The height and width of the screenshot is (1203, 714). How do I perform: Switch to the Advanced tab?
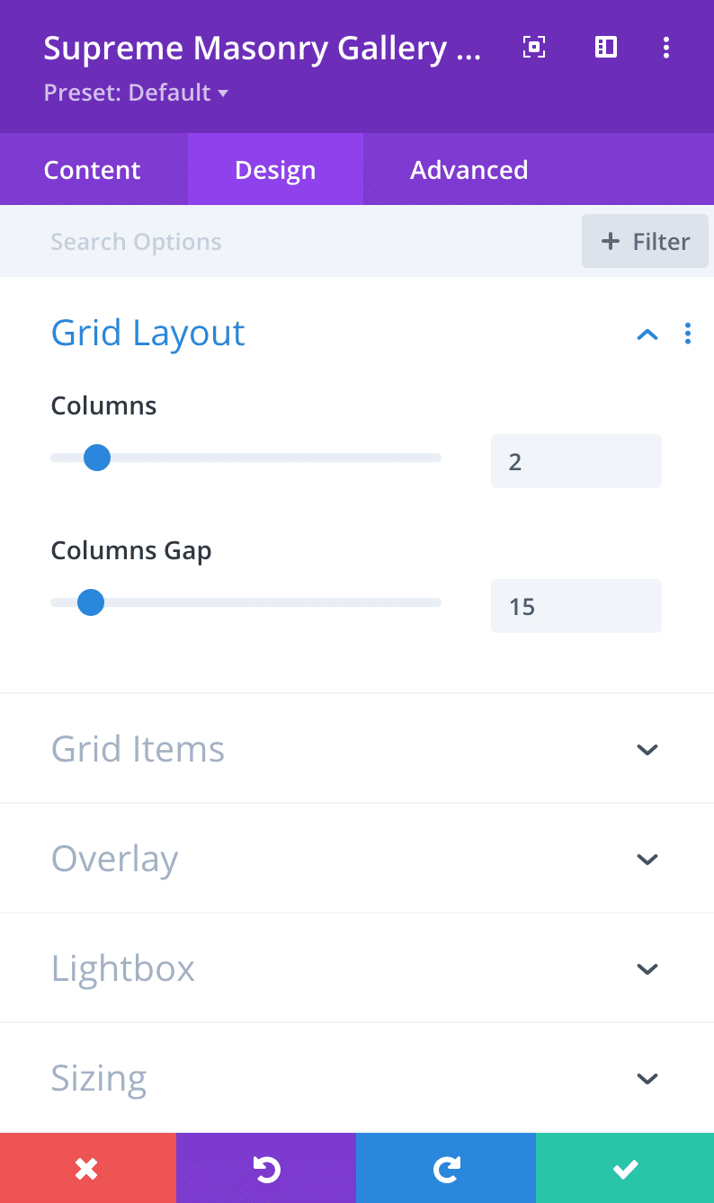coord(469,170)
